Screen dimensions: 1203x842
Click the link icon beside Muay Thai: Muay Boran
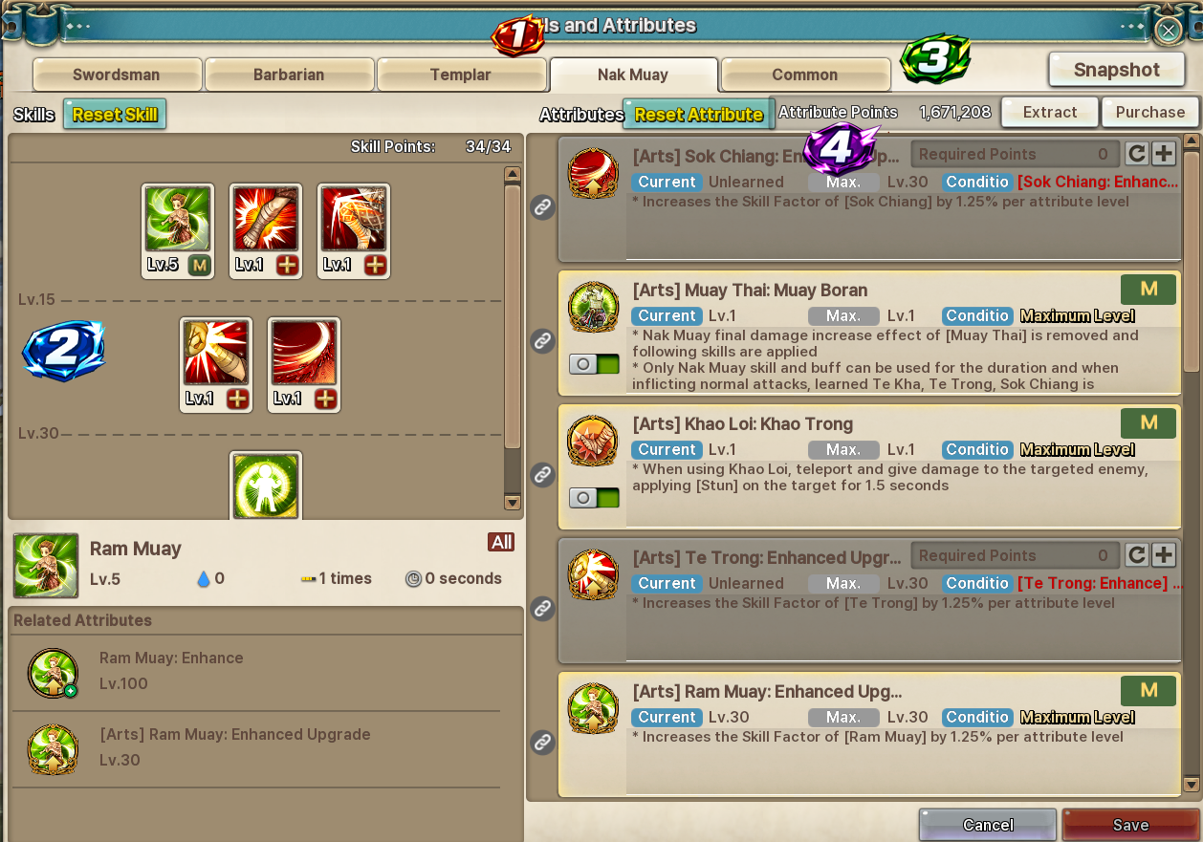click(543, 340)
